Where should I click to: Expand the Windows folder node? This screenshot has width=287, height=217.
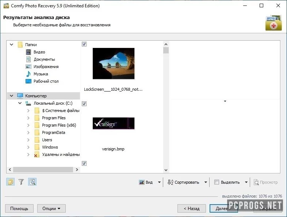[28, 147]
